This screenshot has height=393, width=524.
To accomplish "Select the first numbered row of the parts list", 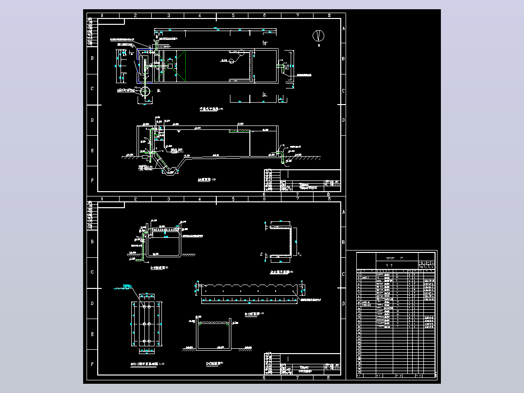I will 396,275.
